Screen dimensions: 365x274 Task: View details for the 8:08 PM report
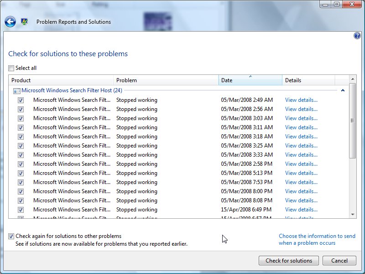tap(301, 200)
